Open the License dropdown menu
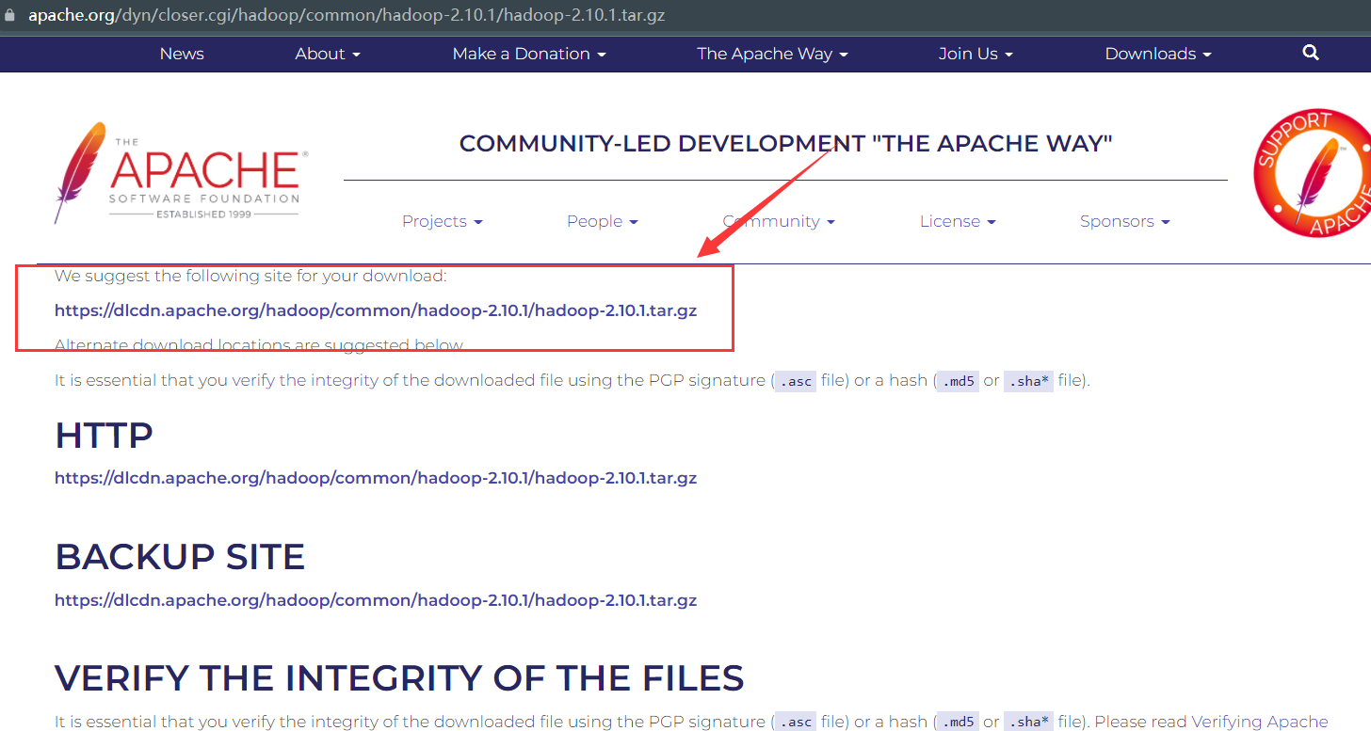The image size is (1371, 731). tap(958, 221)
